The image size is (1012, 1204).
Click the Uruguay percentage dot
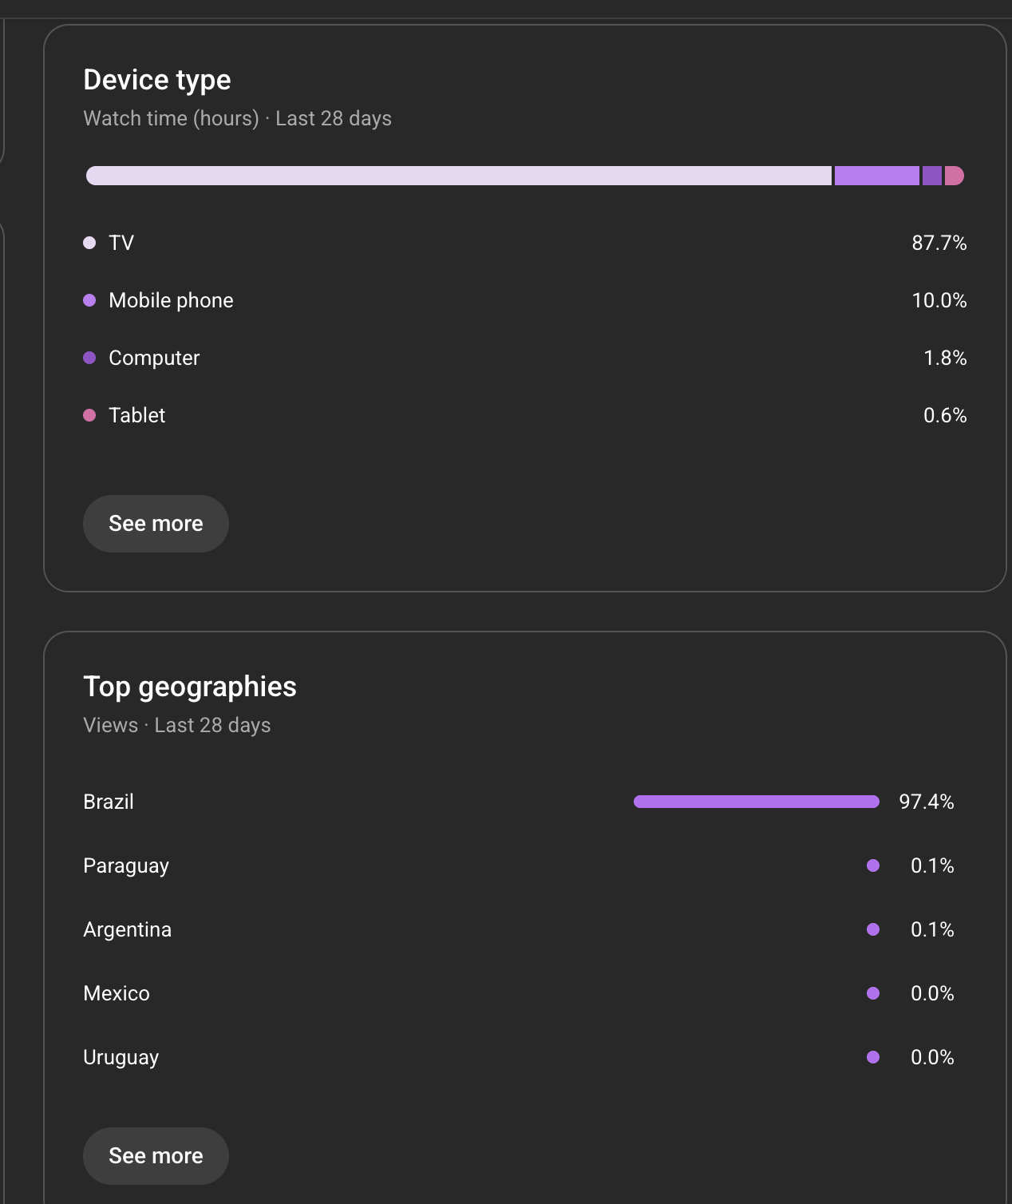[873, 1057]
